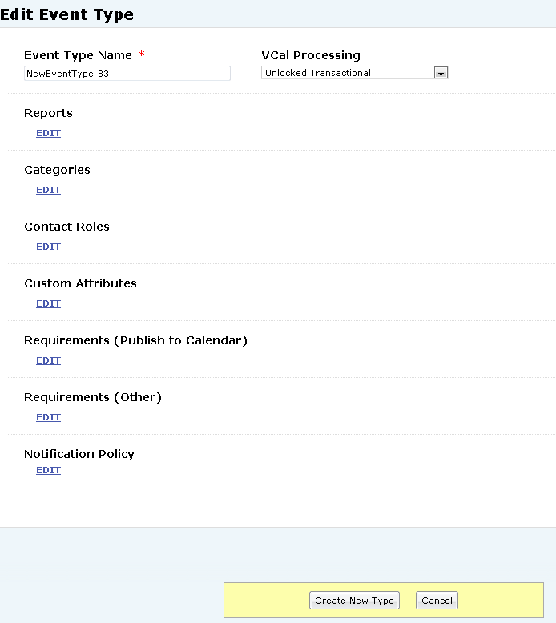Click the Contact Roles section heading

coord(66,227)
